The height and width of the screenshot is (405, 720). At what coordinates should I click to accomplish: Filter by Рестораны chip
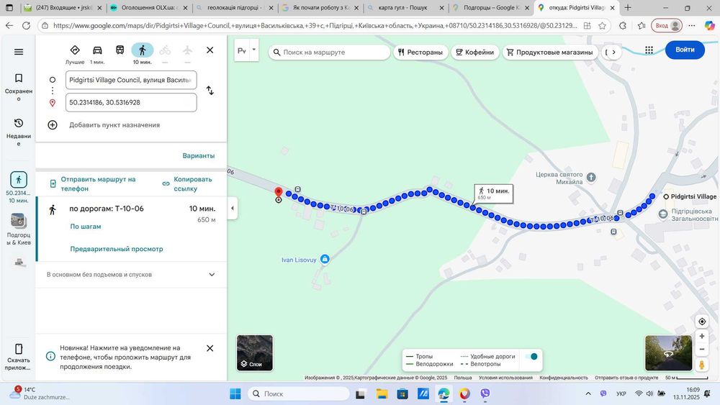coord(420,53)
